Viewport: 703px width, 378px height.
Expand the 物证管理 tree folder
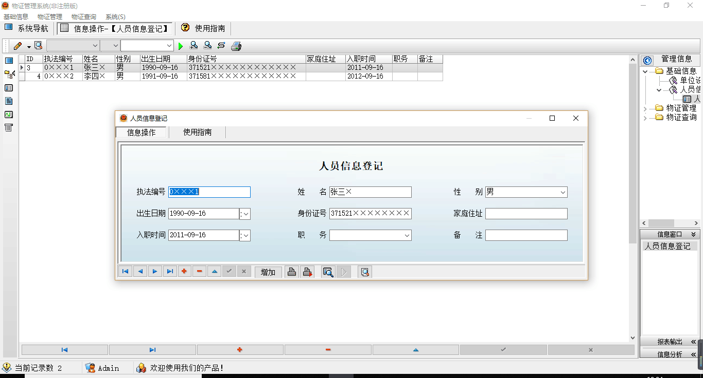645,108
